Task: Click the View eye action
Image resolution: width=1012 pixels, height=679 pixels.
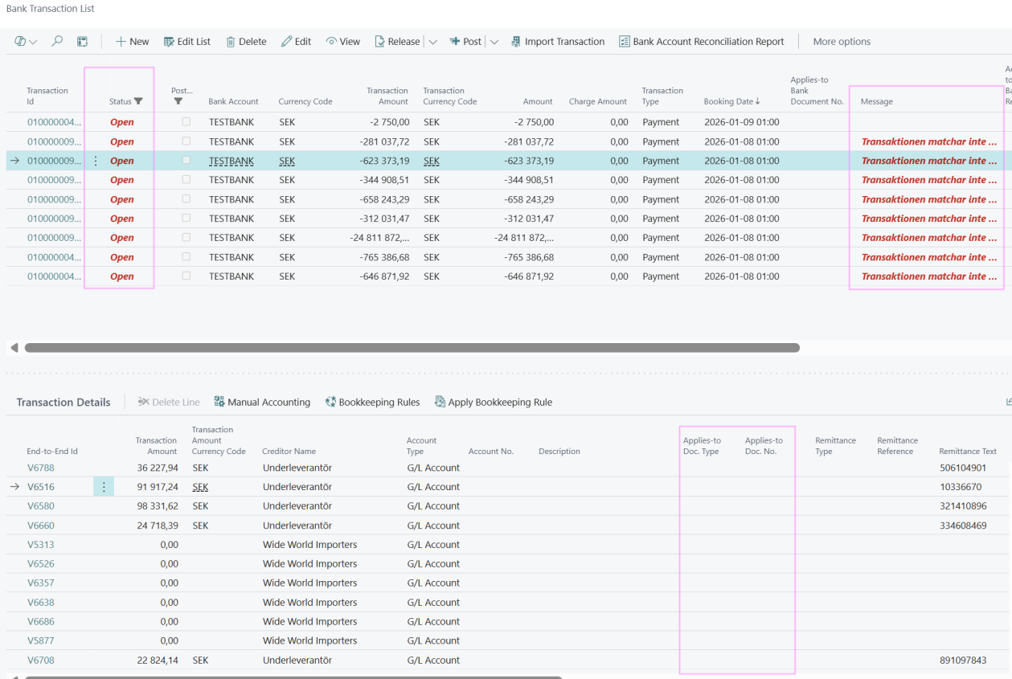Action: (343, 41)
